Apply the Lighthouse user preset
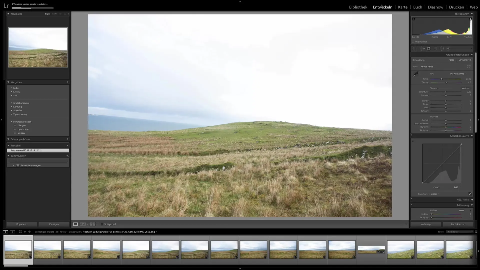This screenshot has height=270, width=480. coord(23,129)
